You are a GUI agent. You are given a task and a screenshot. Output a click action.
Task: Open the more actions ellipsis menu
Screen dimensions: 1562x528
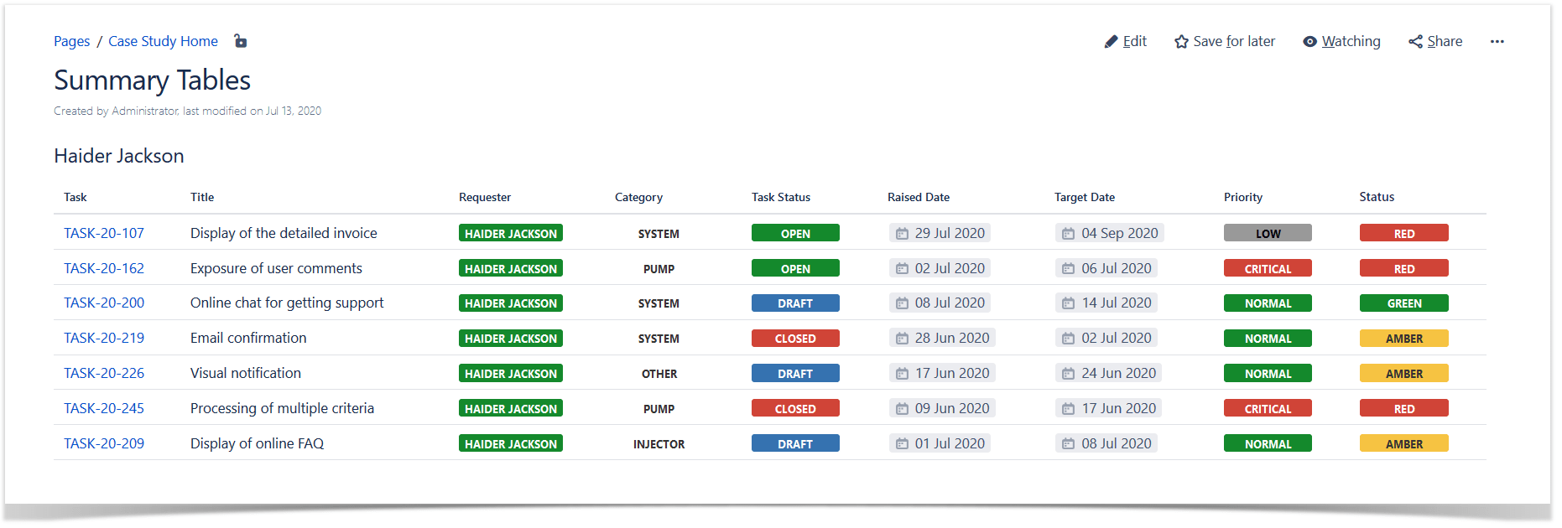pos(1497,42)
